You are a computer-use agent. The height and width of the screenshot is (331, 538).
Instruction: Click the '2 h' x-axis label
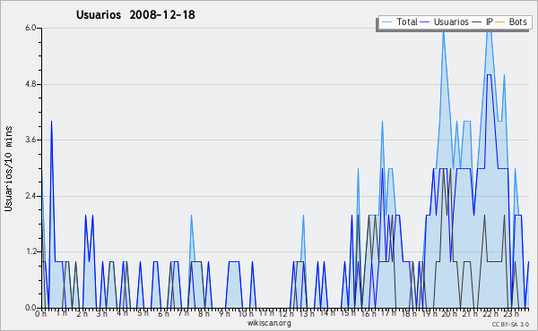82,313
